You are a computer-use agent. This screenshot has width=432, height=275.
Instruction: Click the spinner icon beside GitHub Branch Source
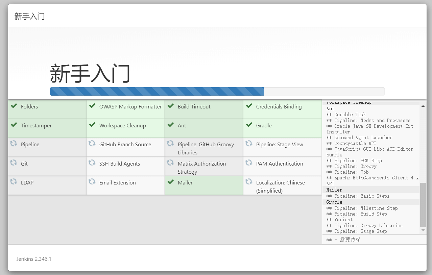click(92, 144)
